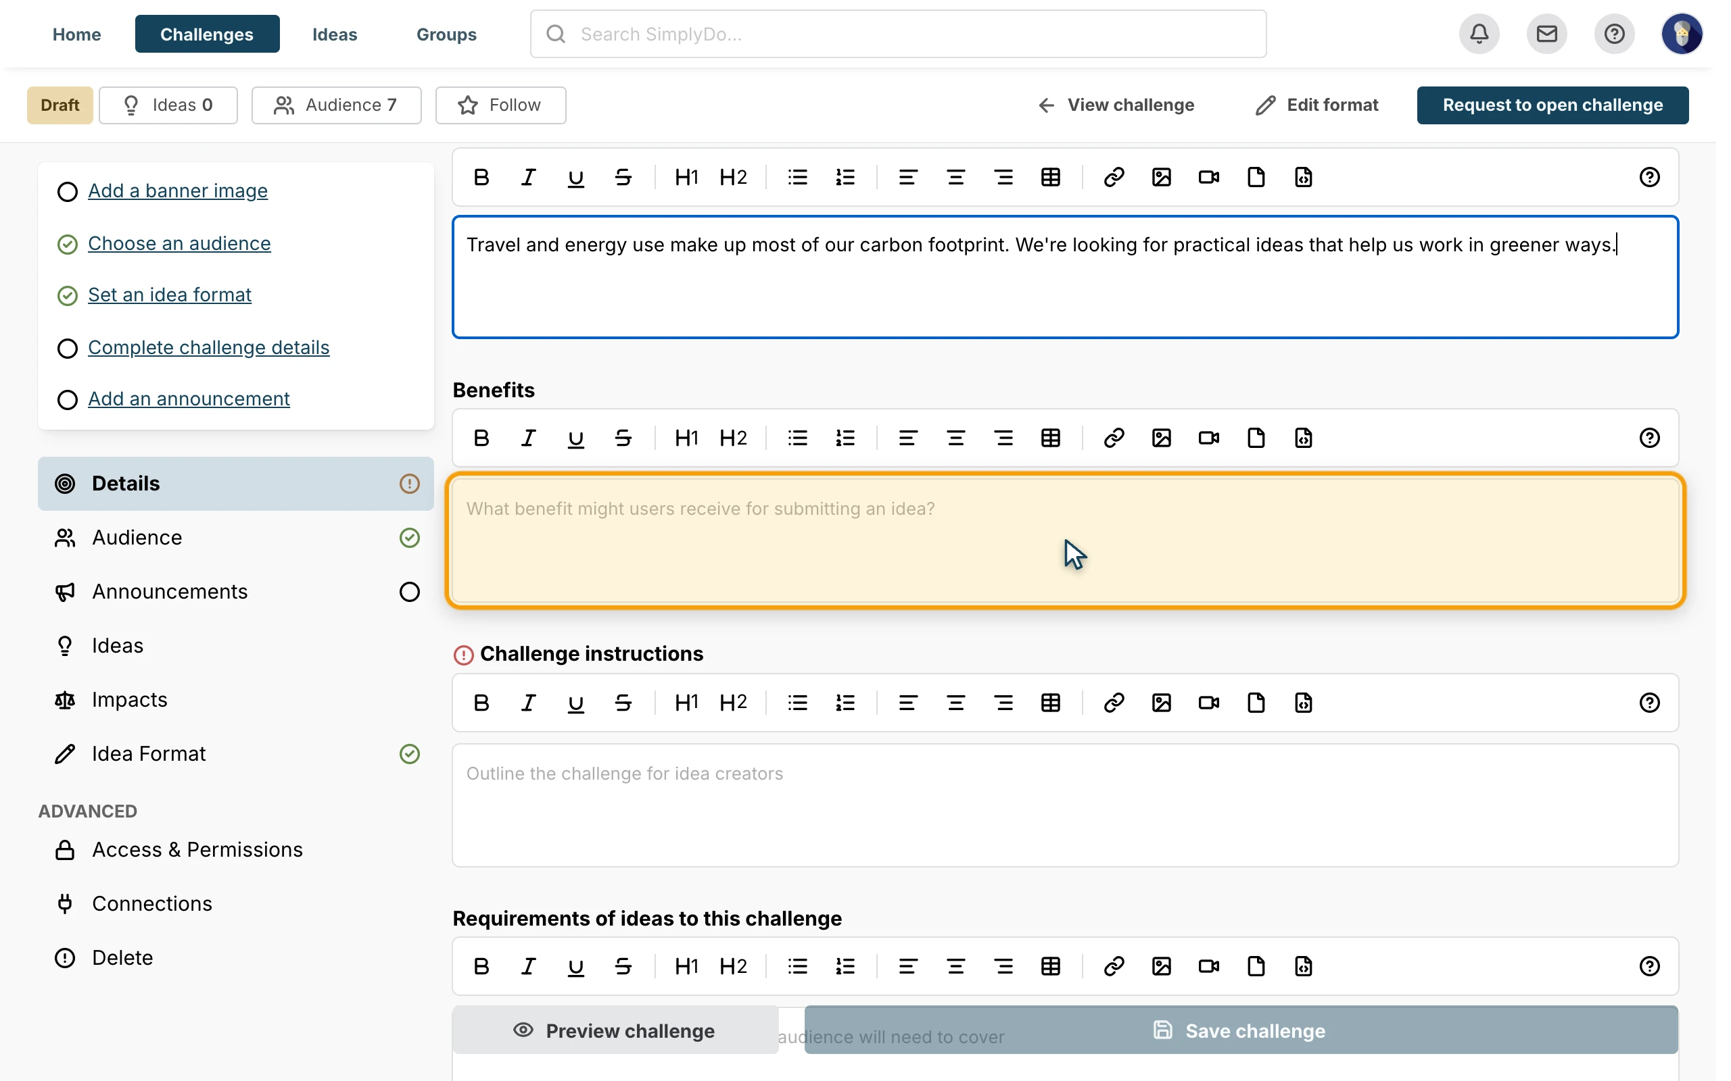Viewport: 1731px width, 1081px height.
Task: Insert link in Benefits toolbar
Action: click(1114, 438)
